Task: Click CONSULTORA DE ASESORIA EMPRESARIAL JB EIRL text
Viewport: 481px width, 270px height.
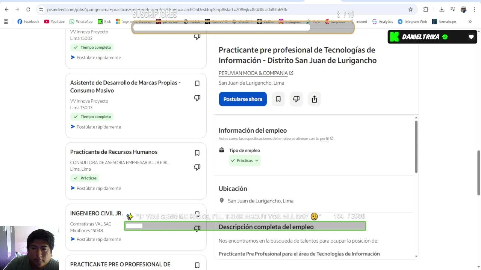Action: (119, 162)
